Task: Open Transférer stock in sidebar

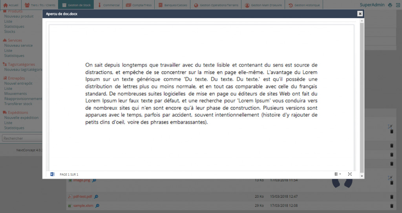Action: point(18,104)
